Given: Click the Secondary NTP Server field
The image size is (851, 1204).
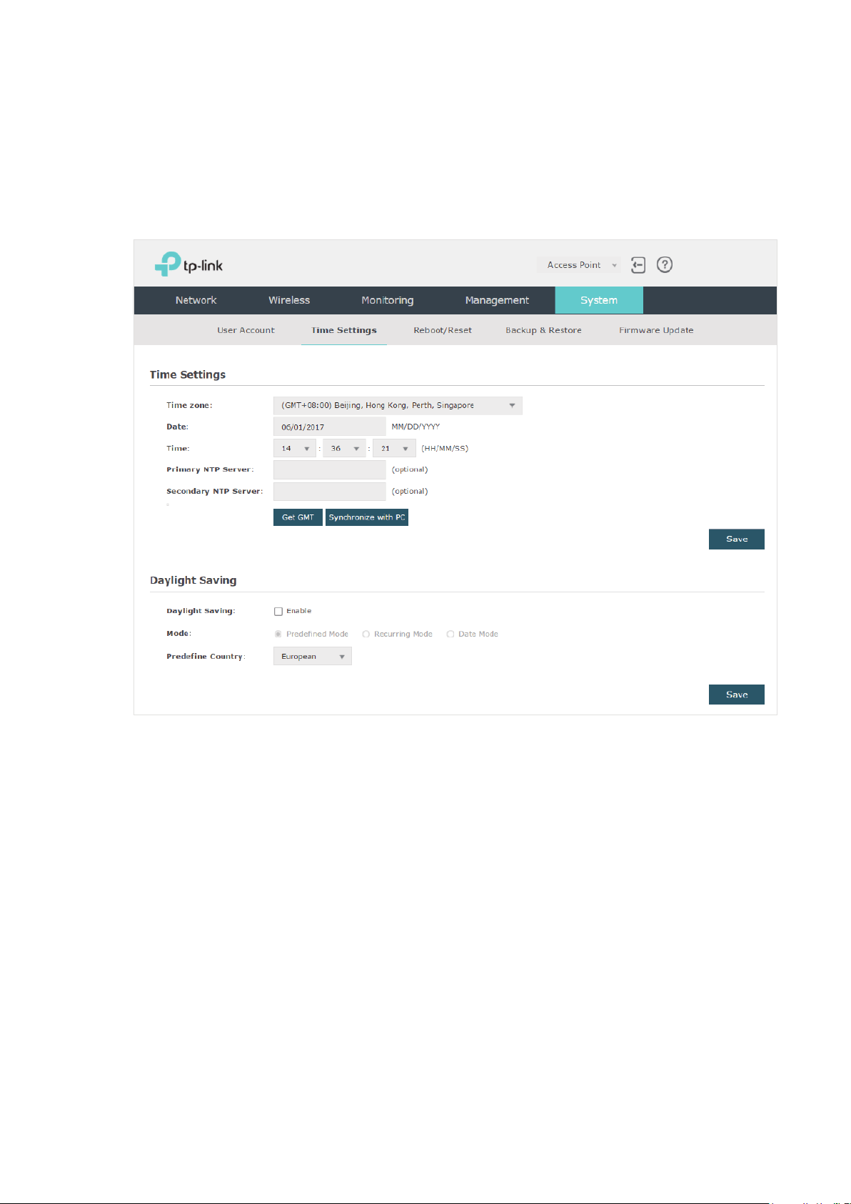Looking at the screenshot, I should click(329, 492).
